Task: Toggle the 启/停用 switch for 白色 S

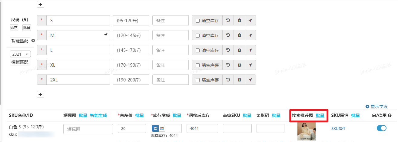Action: coord(381,128)
